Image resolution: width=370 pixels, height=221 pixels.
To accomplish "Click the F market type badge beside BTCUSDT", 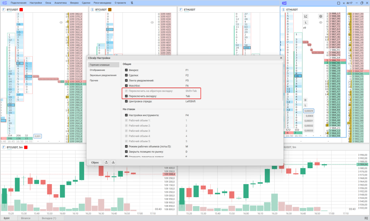I will coord(4,9).
